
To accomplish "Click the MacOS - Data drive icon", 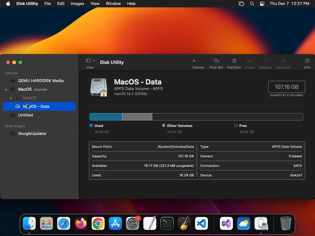I will pos(99,88).
